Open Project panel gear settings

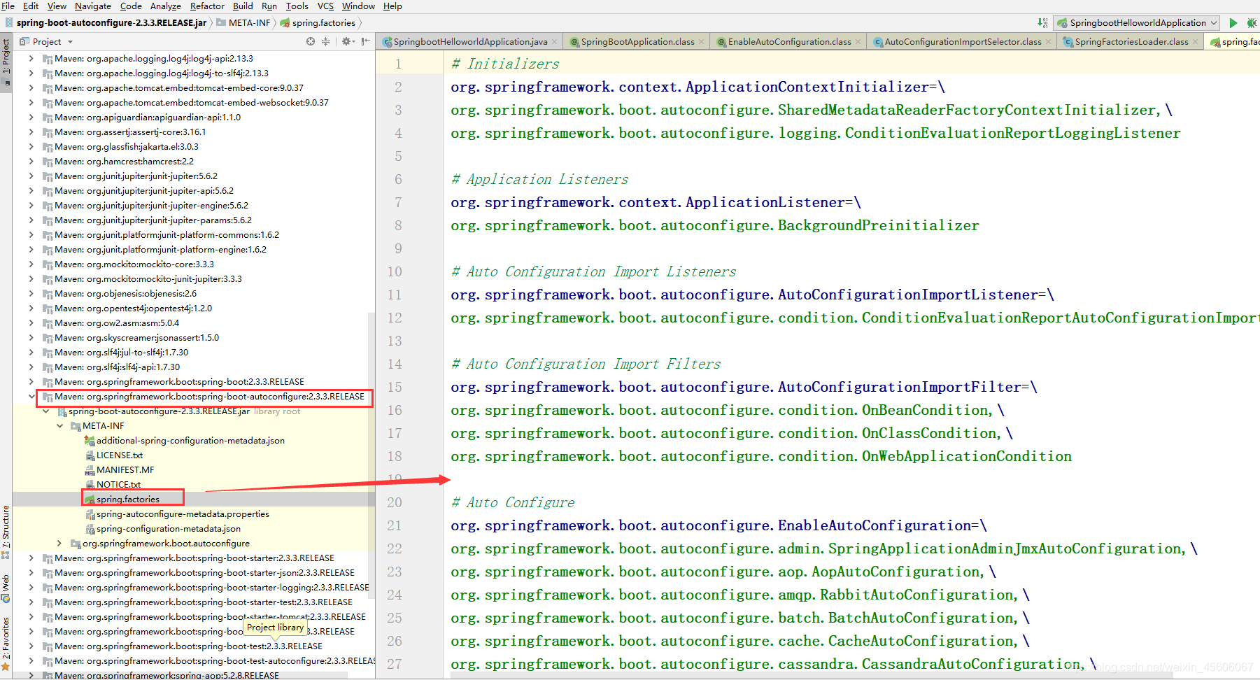[x=347, y=42]
